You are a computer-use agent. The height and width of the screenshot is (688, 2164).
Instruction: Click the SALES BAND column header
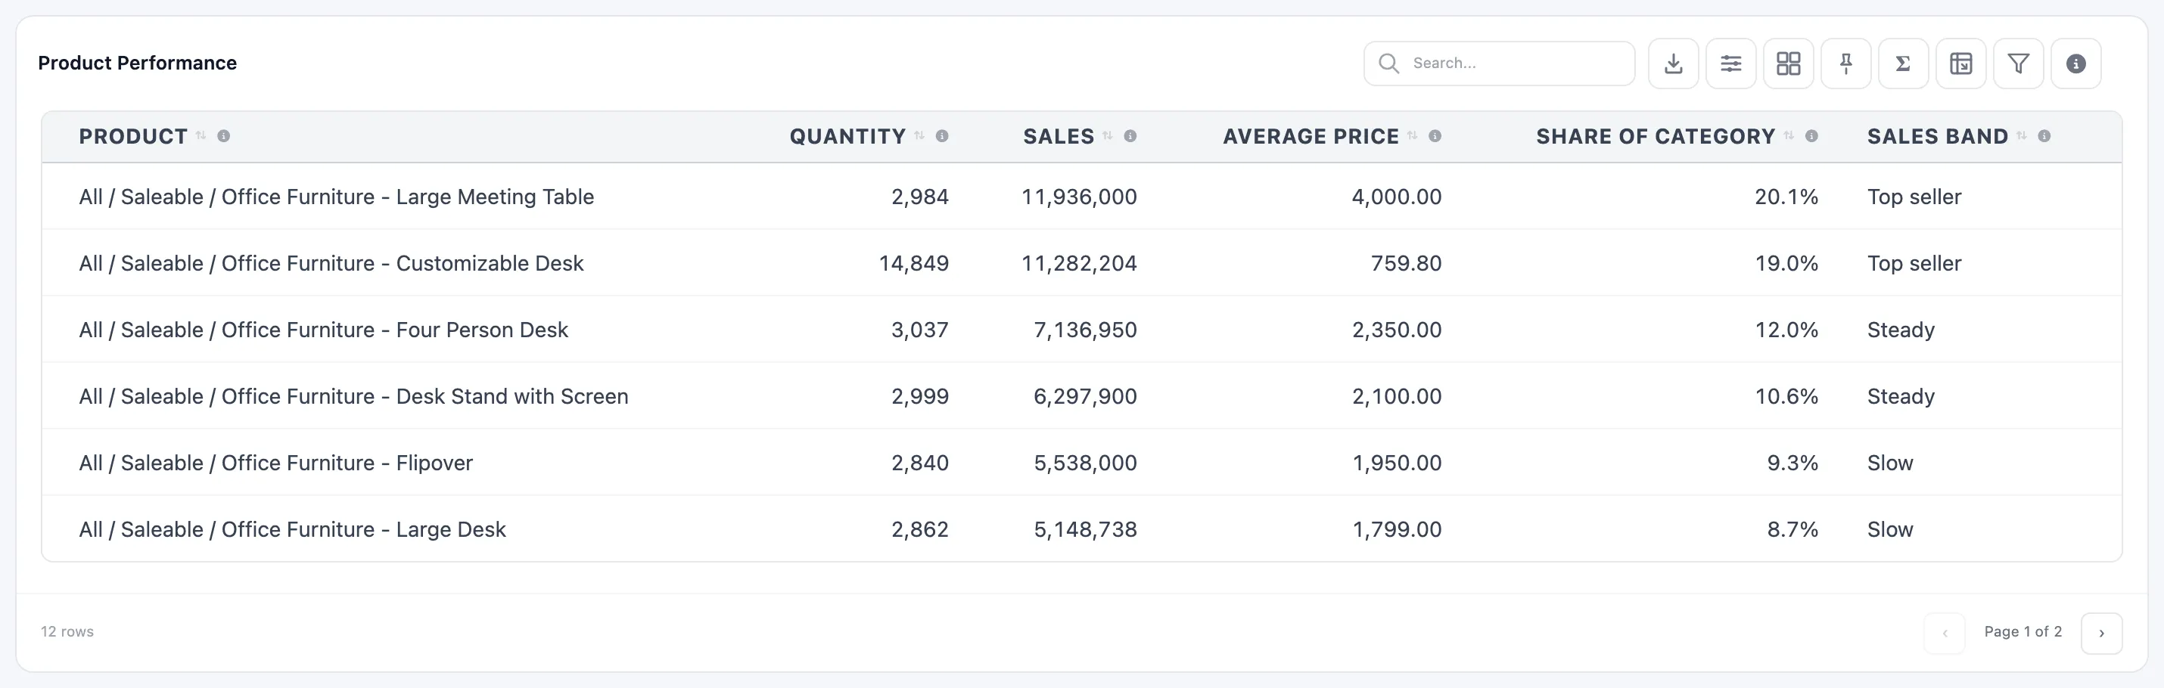pyautogui.click(x=1937, y=136)
